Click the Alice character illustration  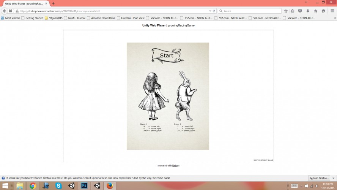click(153, 96)
